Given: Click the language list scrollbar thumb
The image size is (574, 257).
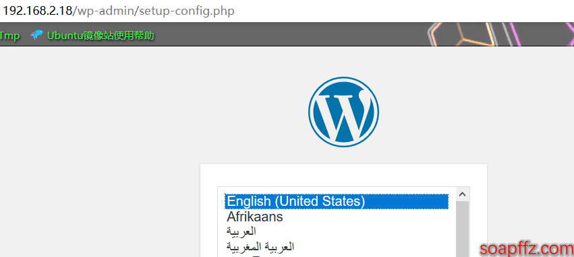Looking at the screenshot, I should coord(462,229).
